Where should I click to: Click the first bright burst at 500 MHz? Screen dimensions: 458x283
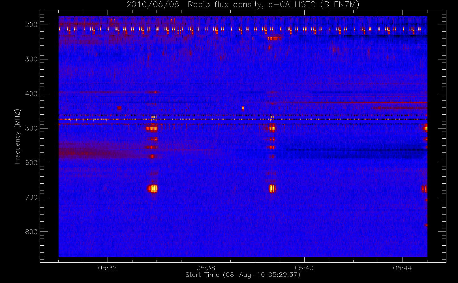pos(152,128)
